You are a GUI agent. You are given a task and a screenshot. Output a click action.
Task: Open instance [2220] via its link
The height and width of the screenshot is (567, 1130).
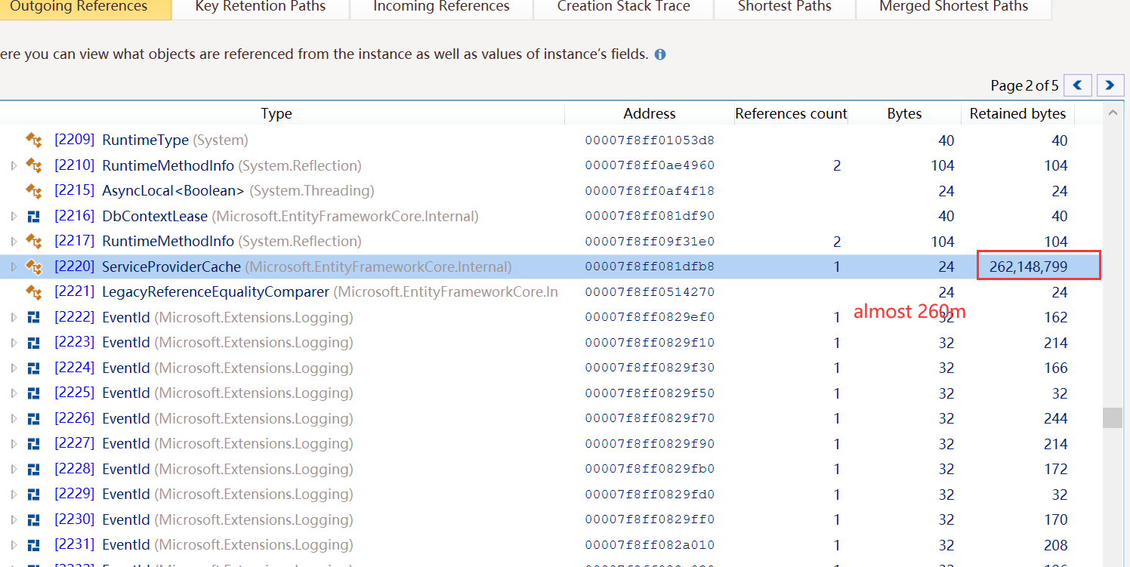tap(73, 266)
